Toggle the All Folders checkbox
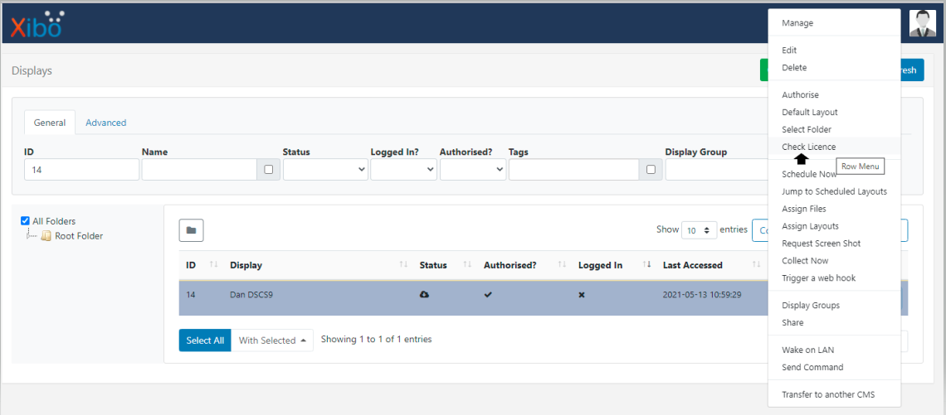 click(25, 221)
